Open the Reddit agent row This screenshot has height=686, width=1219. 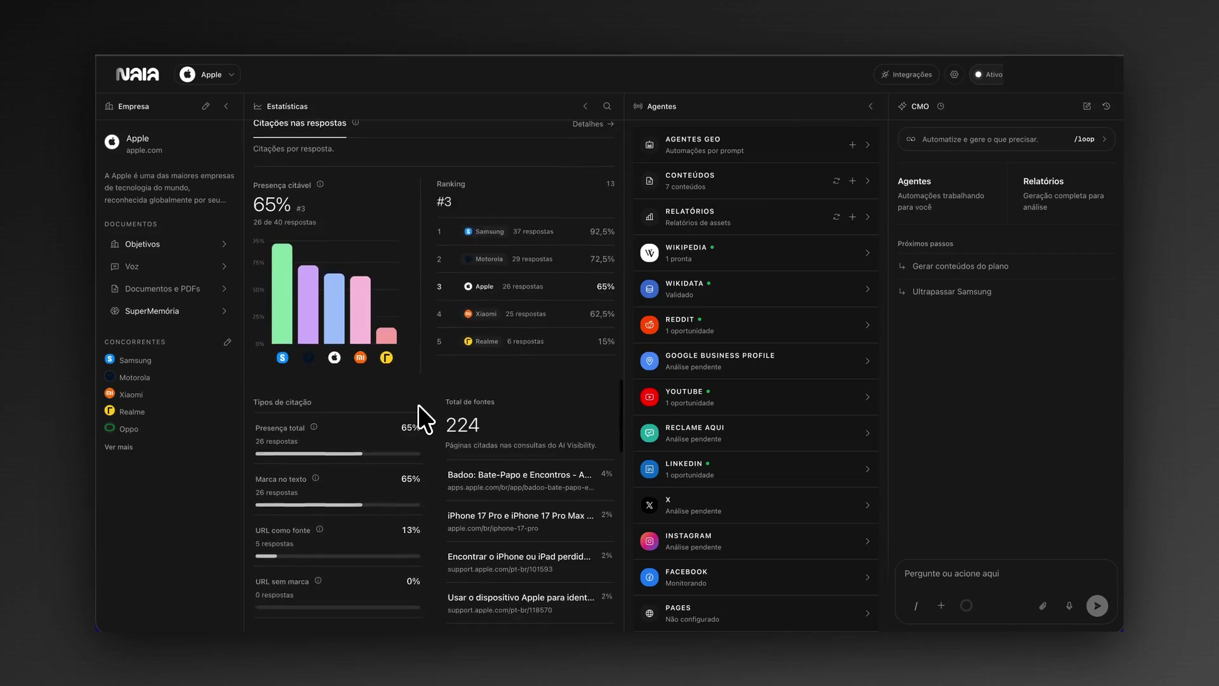(756, 325)
